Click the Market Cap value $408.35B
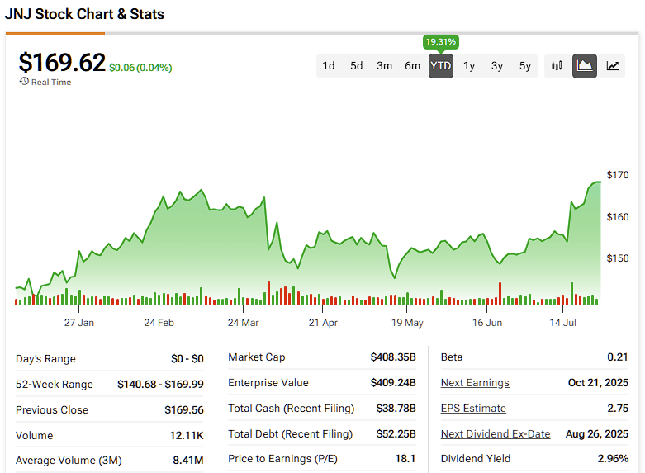This screenshot has width=645, height=473. [x=393, y=357]
